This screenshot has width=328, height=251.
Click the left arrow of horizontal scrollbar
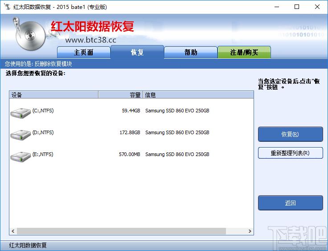pos(13,231)
